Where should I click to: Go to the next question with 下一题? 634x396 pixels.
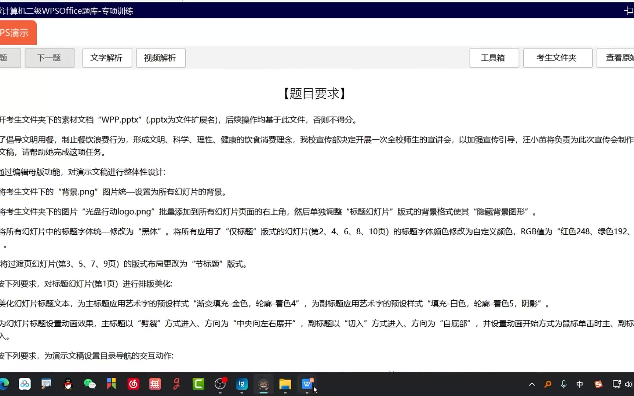(x=50, y=58)
